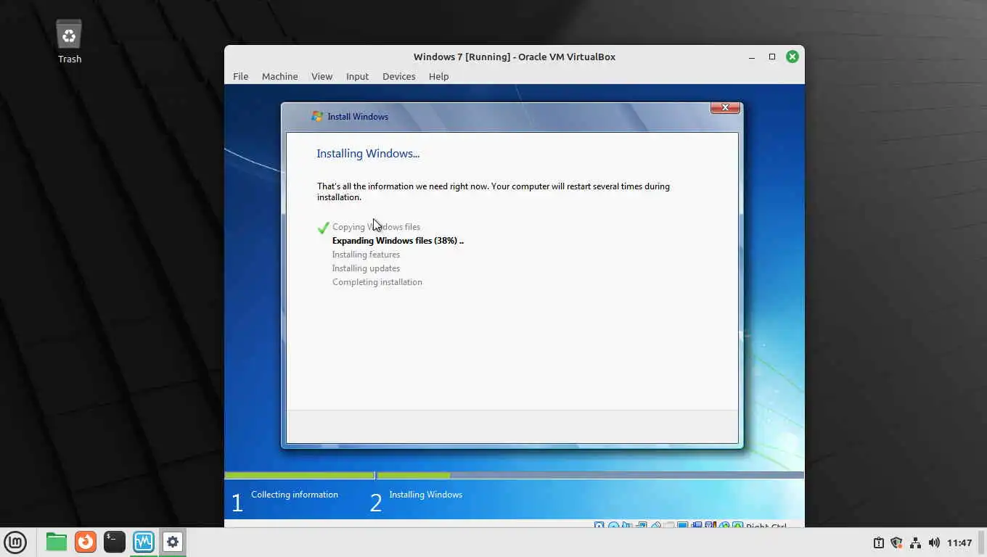Screen dimensions: 987x557
Task: Click the 'Copying Windows files' step text
Action: (376, 227)
